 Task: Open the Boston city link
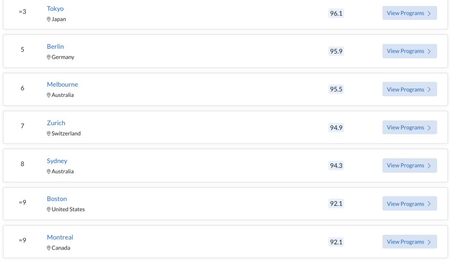[57, 199]
